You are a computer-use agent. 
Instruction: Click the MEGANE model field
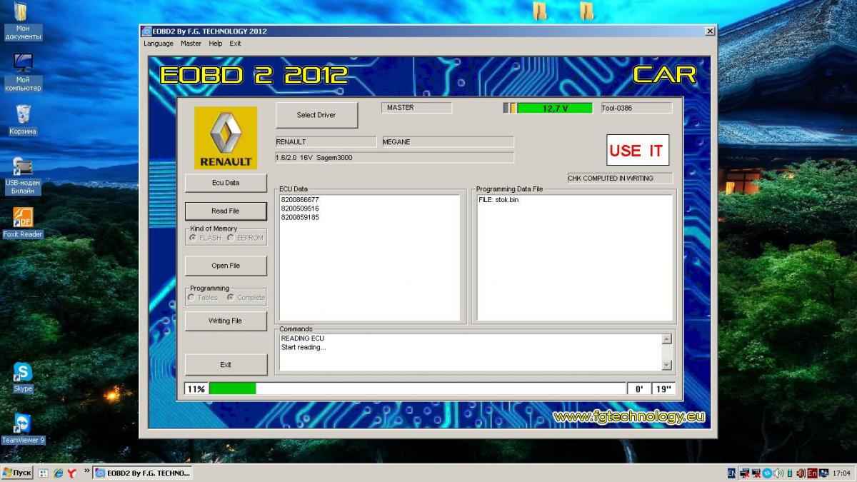pyautogui.click(x=448, y=142)
